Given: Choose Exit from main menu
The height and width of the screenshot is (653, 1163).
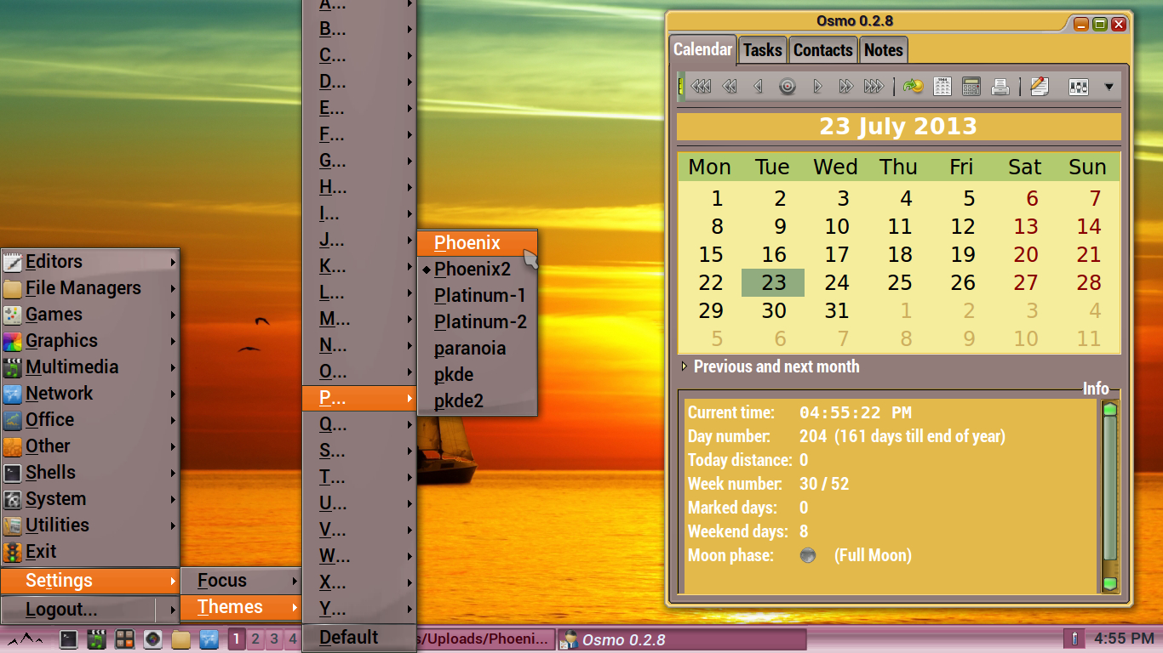Looking at the screenshot, I should [90, 552].
